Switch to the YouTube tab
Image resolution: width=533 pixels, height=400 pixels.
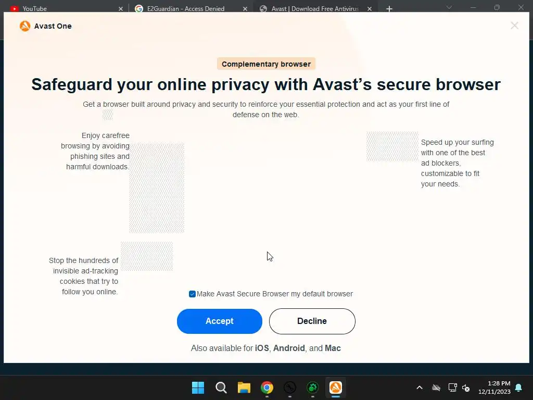34,8
